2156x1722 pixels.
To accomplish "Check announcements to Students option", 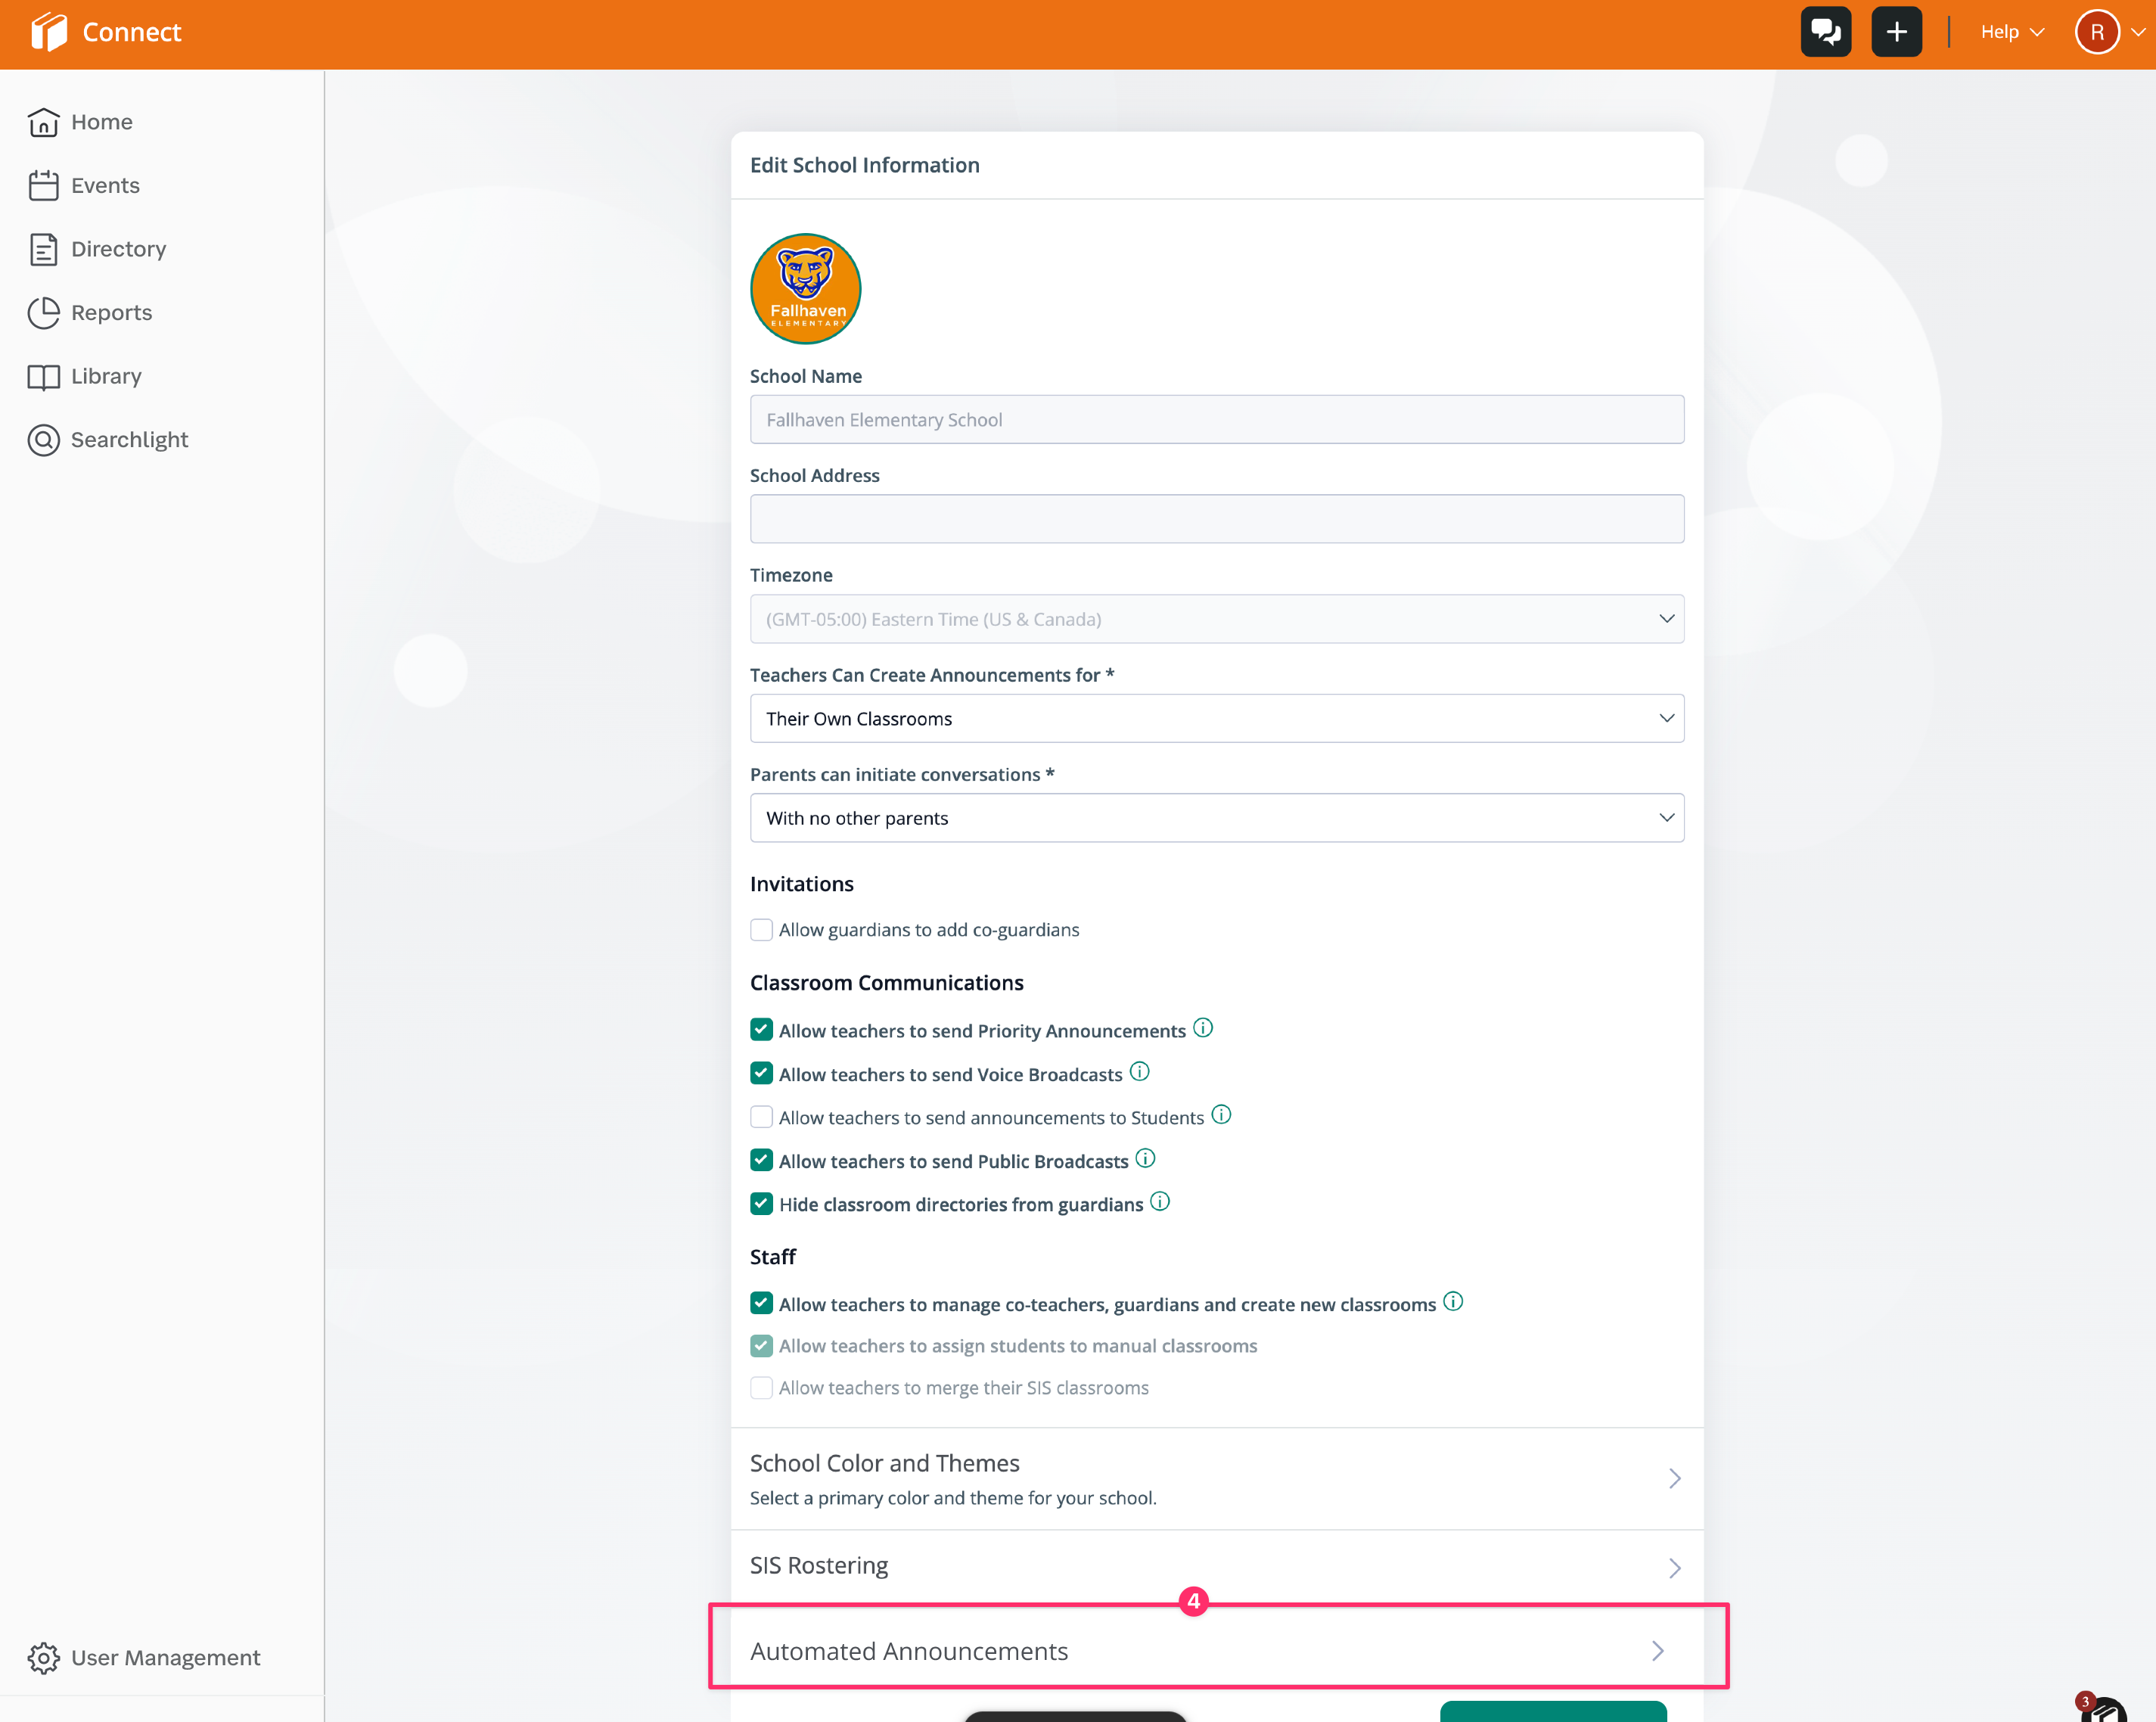I will [761, 1117].
